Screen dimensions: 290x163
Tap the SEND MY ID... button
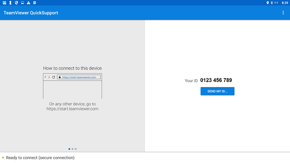click(217, 91)
